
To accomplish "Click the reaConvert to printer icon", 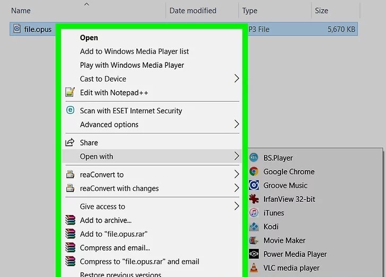I will point(70,174).
